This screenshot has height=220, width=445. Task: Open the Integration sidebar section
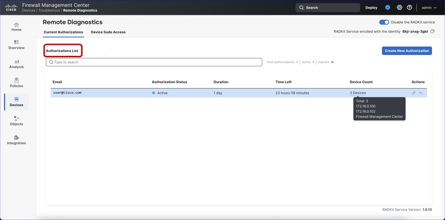point(16,140)
